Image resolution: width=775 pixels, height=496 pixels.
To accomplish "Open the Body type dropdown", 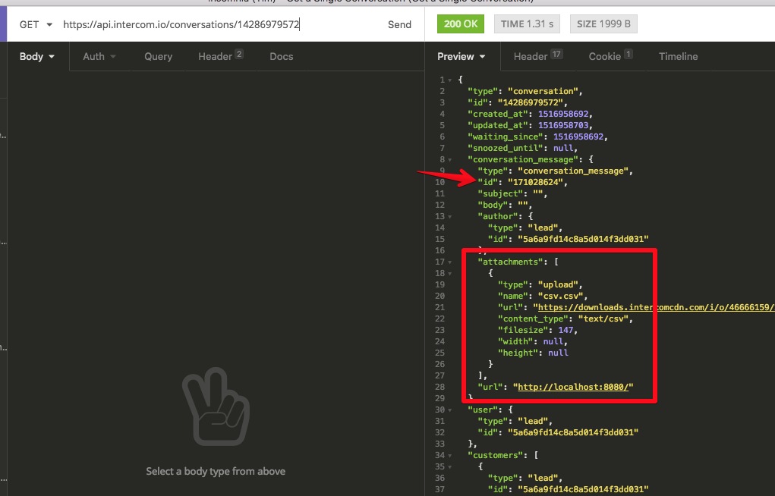I will pyautogui.click(x=37, y=56).
